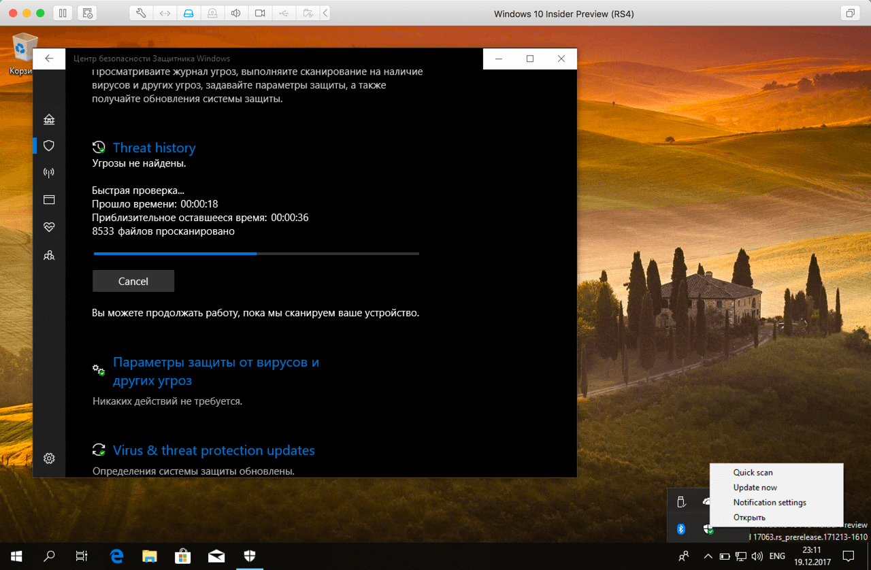Screen dimensions: 871x570
Task: Click the Threat history clock icon
Action: (x=99, y=148)
